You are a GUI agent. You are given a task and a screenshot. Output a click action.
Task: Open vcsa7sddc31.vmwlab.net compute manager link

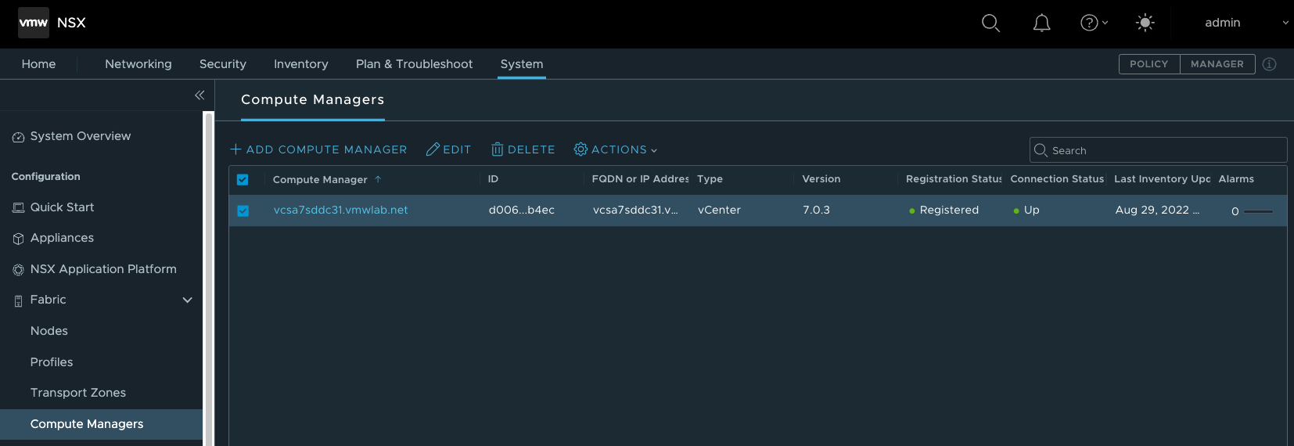pyautogui.click(x=341, y=210)
